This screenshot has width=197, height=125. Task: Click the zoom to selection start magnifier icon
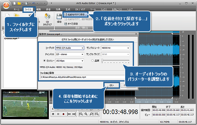81,114
